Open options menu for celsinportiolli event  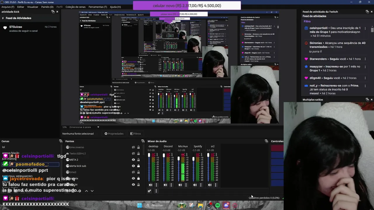coord(365,28)
